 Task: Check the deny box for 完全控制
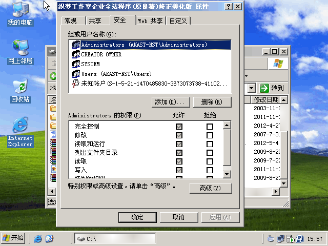click(210, 127)
